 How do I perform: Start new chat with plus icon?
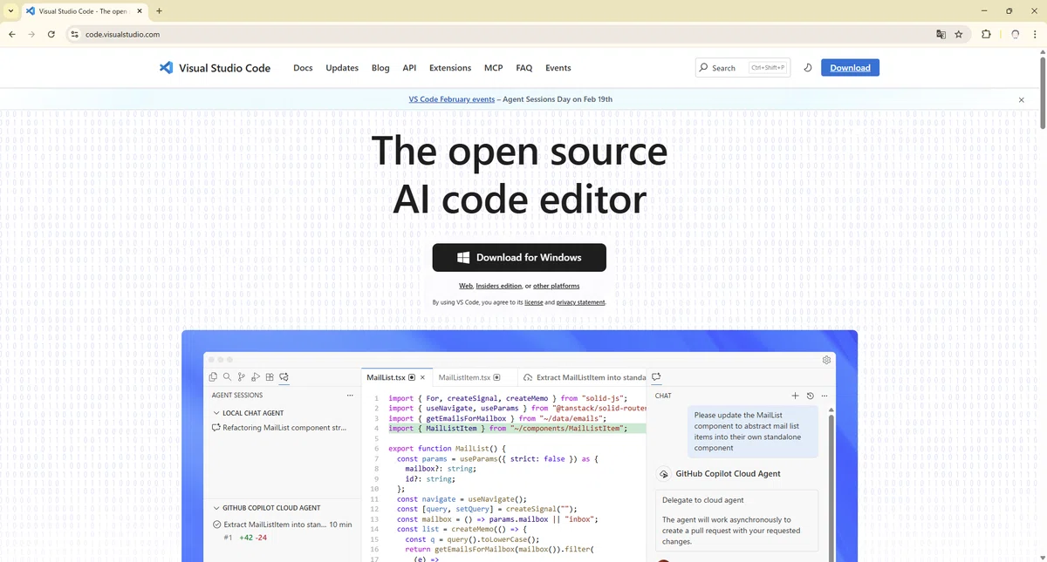[795, 396]
